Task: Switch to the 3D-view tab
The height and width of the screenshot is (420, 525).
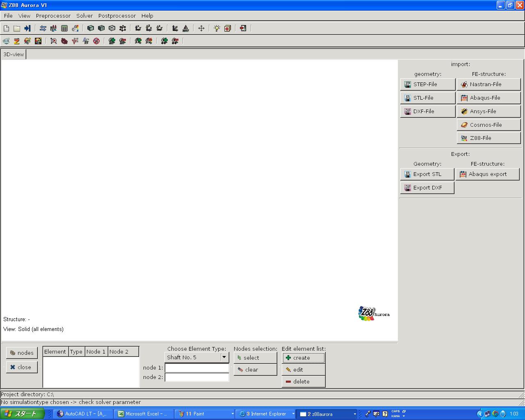Action: 14,54
